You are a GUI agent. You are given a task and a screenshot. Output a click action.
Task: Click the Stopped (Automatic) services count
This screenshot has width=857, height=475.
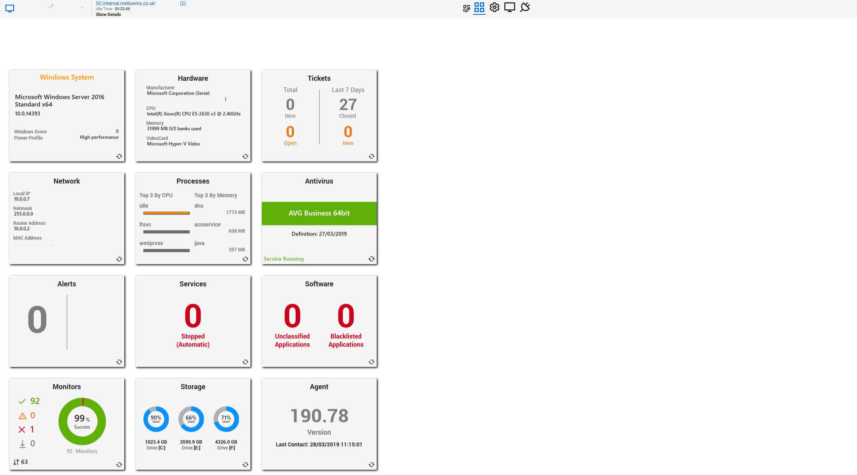193,316
